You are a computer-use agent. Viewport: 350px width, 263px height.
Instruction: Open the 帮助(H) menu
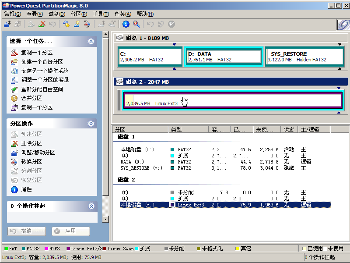(x=145, y=14)
